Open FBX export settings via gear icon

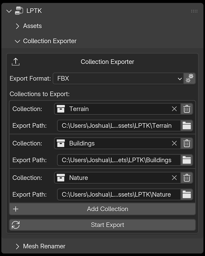[x=189, y=79]
